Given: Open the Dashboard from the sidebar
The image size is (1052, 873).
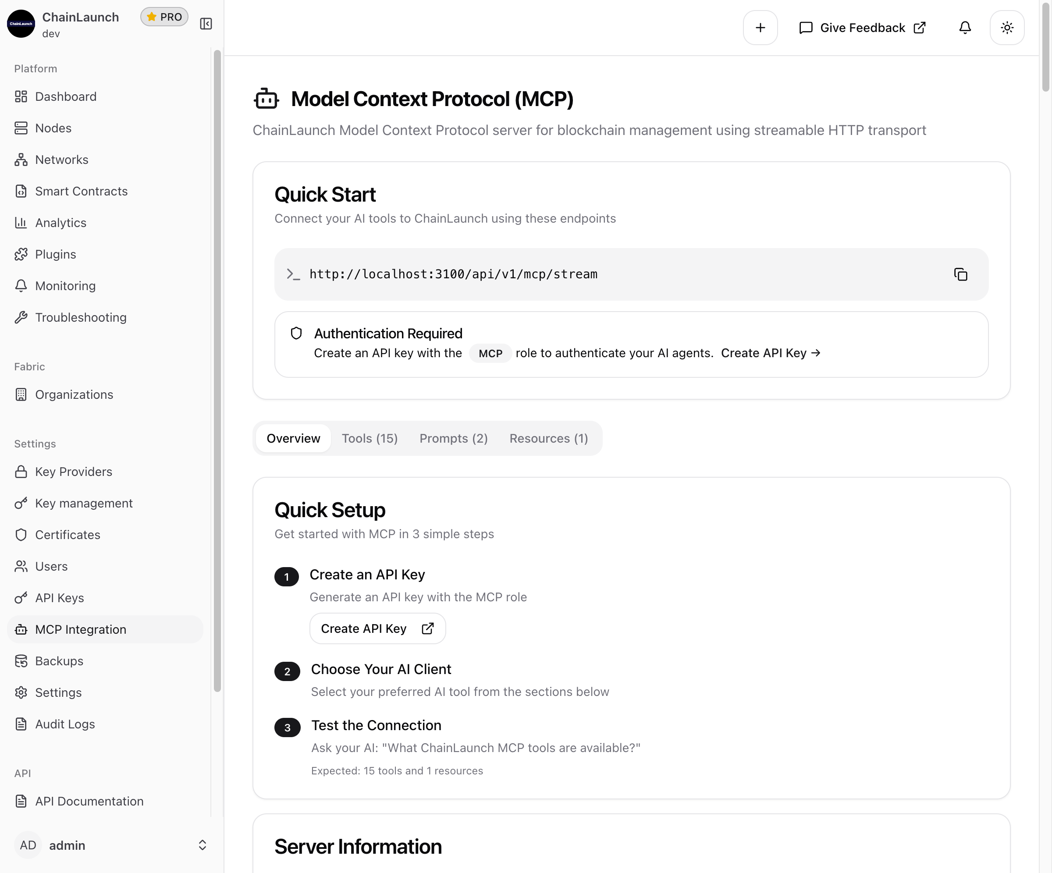Looking at the screenshot, I should coord(66,96).
